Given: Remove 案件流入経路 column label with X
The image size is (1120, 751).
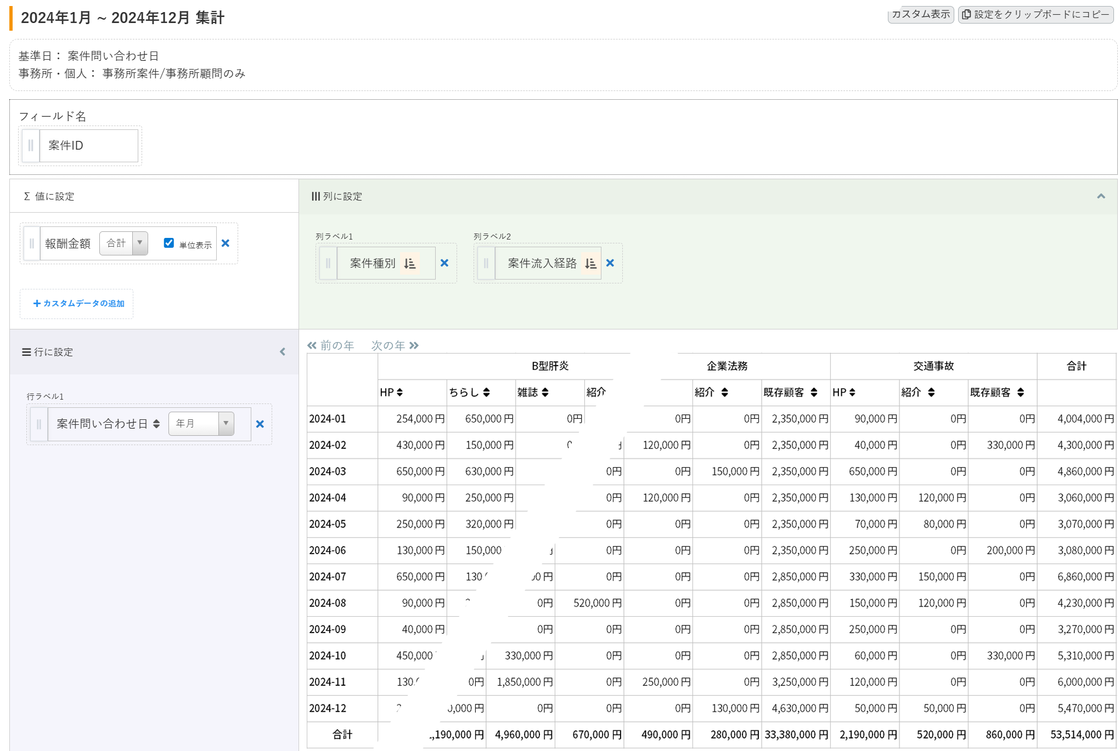Looking at the screenshot, I should [x=610, y=263].
